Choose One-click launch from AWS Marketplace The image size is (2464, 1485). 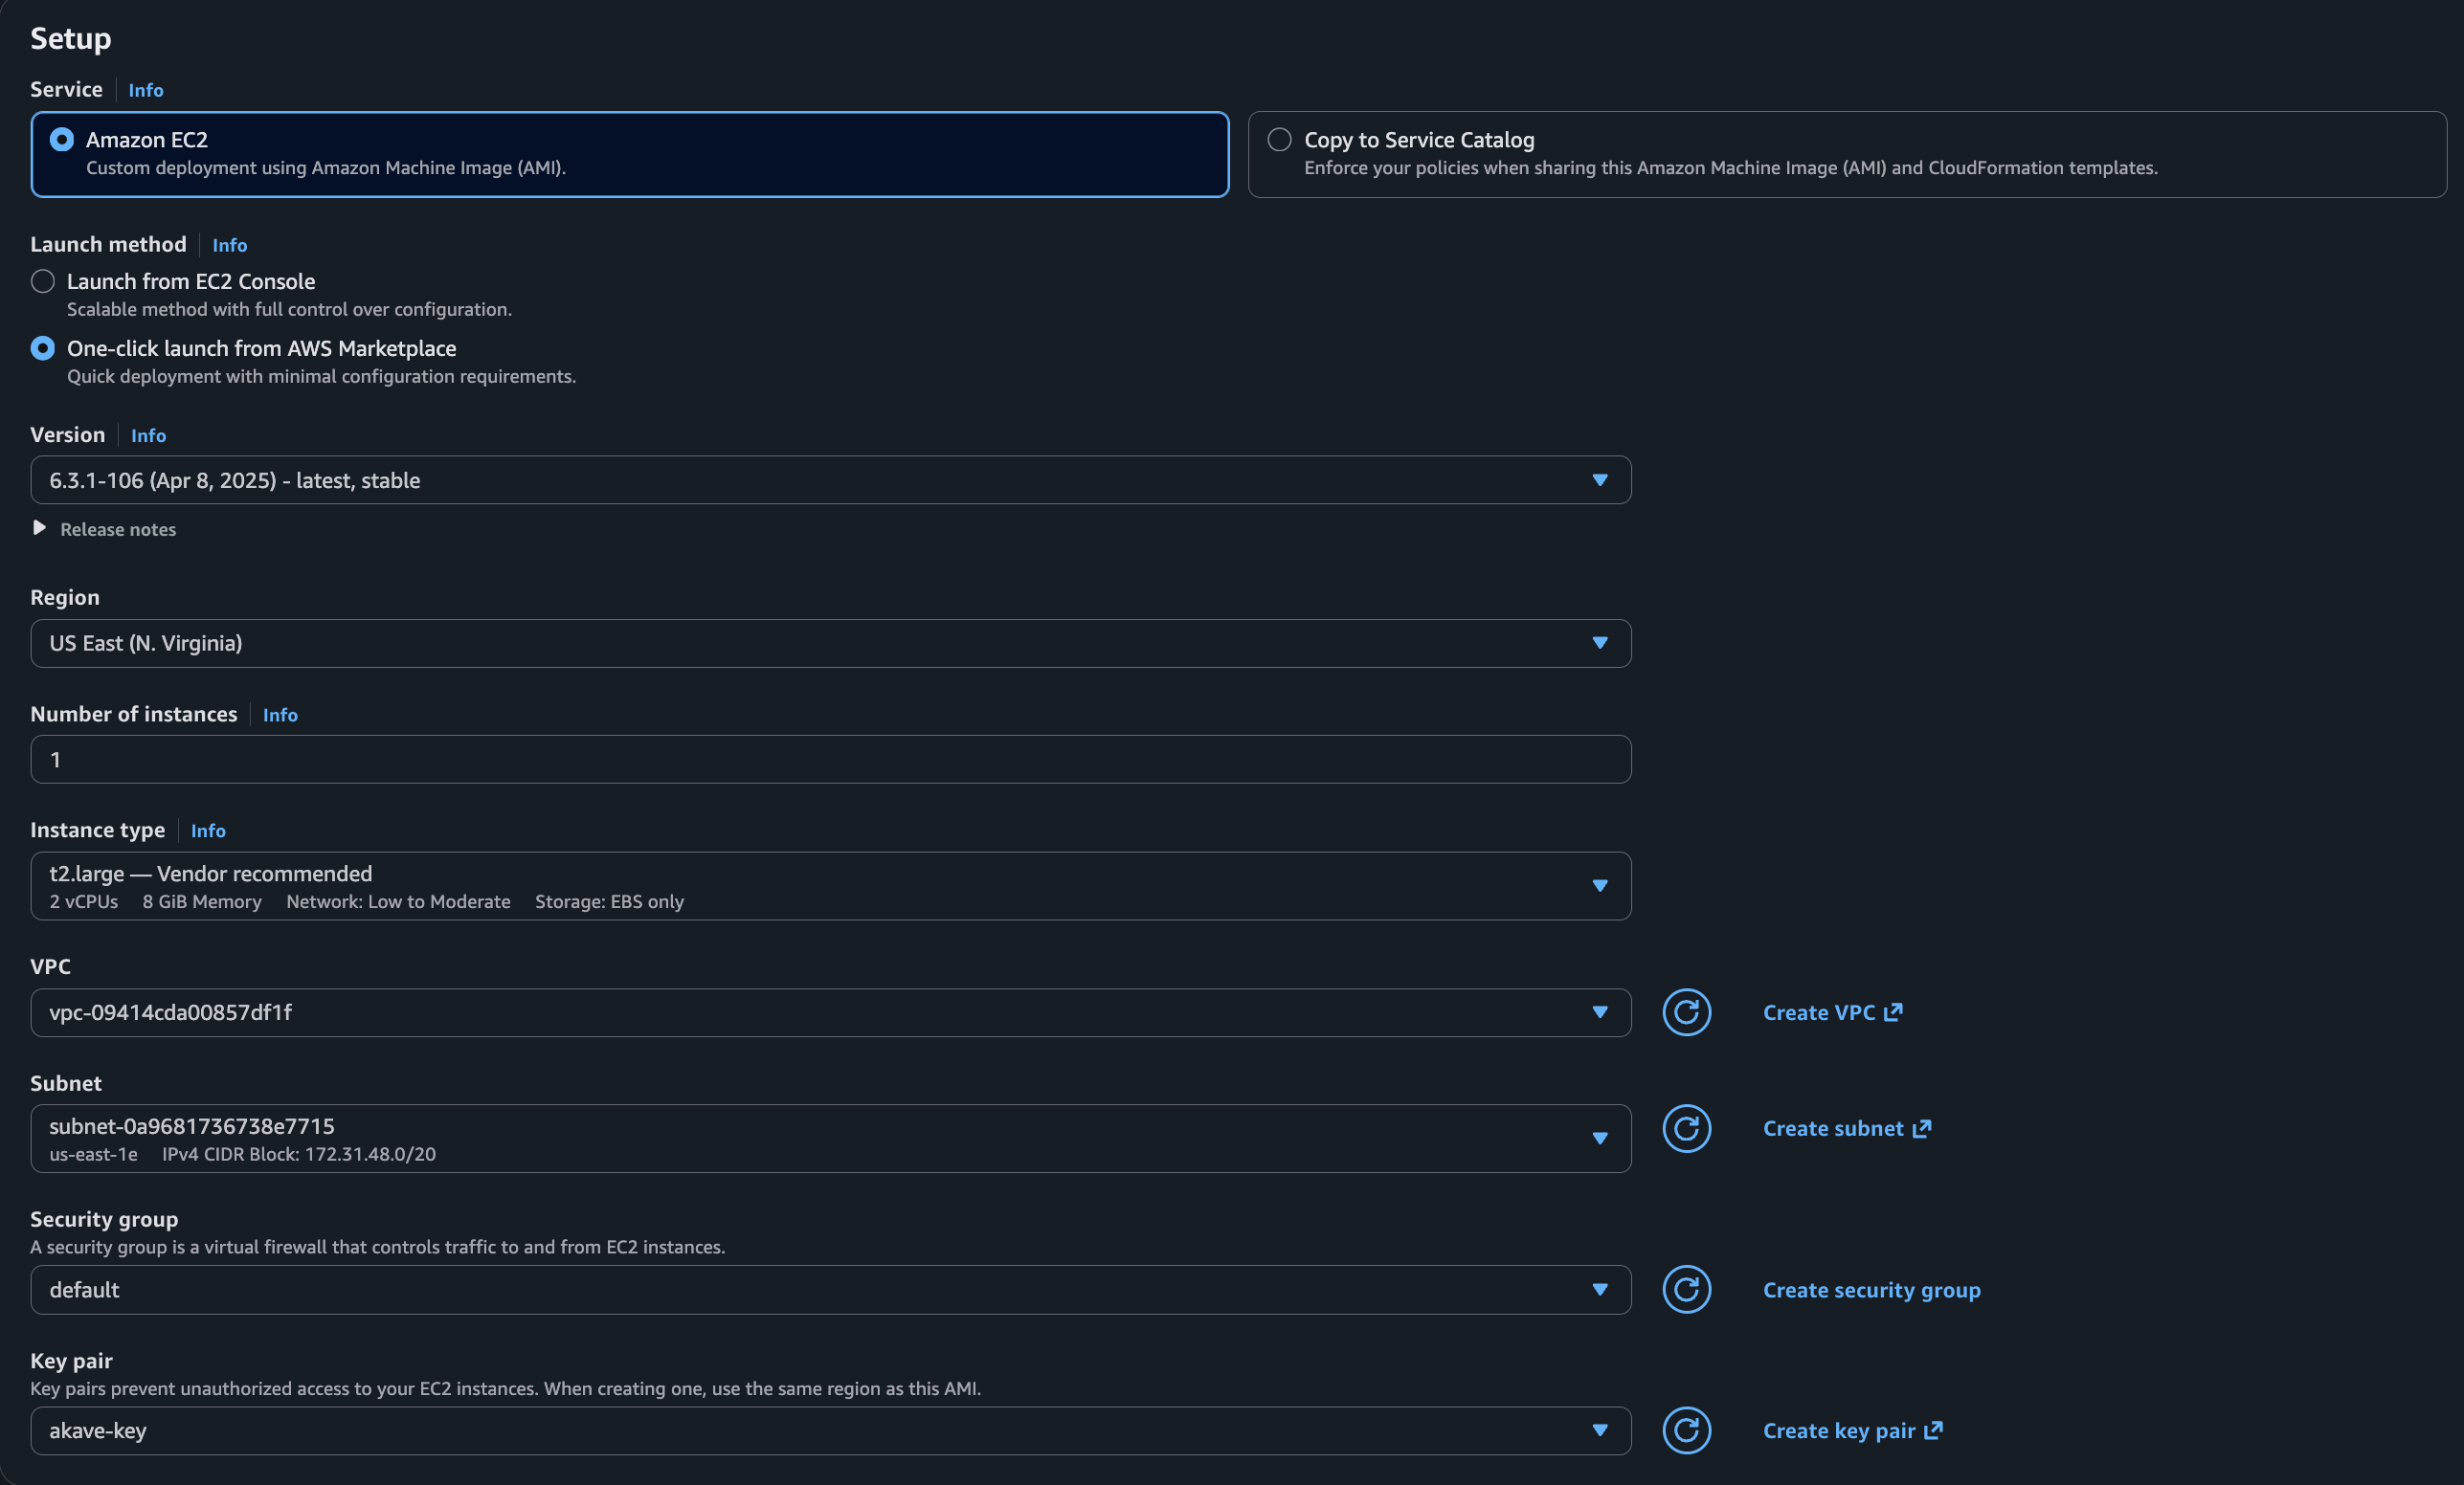pos(43,349)
